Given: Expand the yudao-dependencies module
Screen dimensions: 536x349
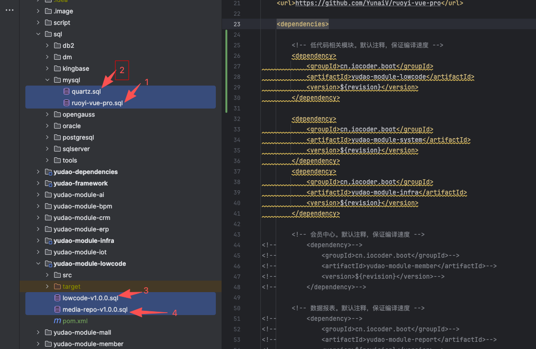Looking at the screenshot, I should [38, 172].
